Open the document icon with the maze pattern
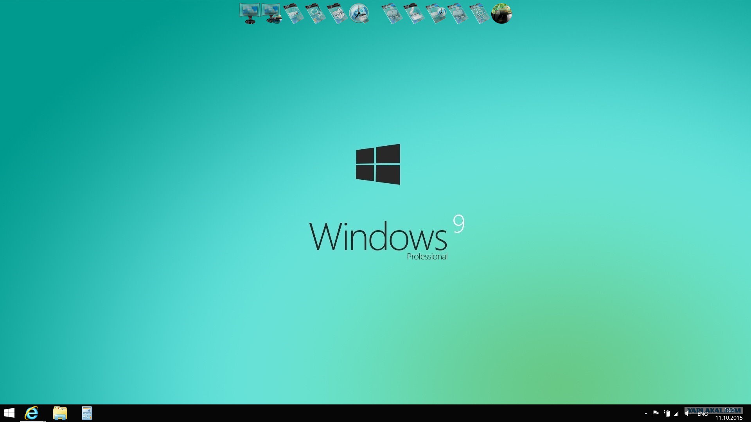This screenshot has height=422, width=751. (x=480, y=14)
